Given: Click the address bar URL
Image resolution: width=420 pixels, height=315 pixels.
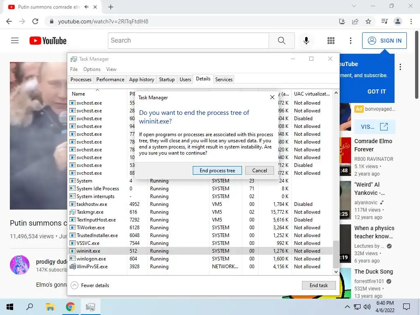Looking at the screenshot, I should coord(103,21).
